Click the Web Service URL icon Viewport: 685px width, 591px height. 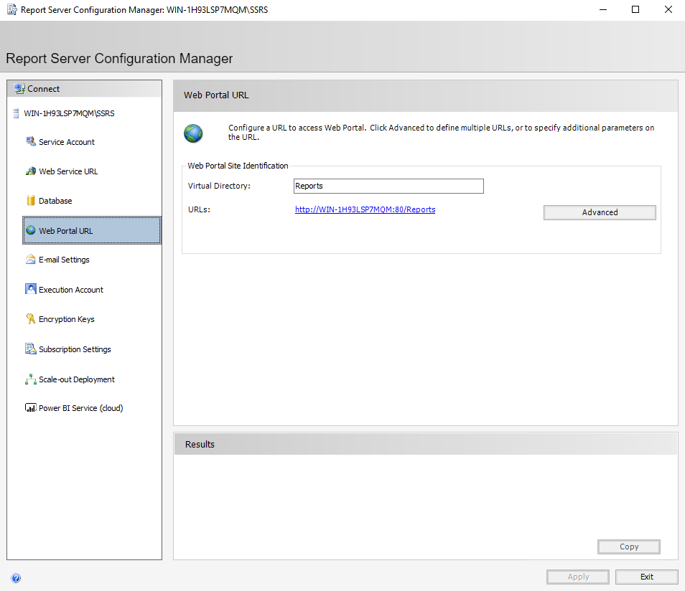31,171
